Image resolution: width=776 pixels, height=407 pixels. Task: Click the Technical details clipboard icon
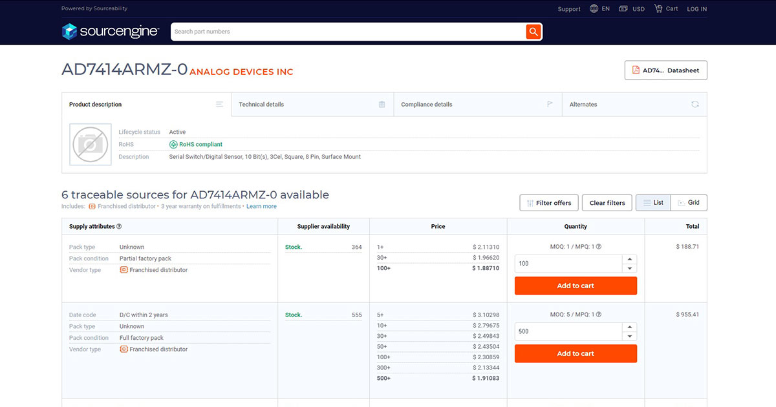[x=382, y=104]
